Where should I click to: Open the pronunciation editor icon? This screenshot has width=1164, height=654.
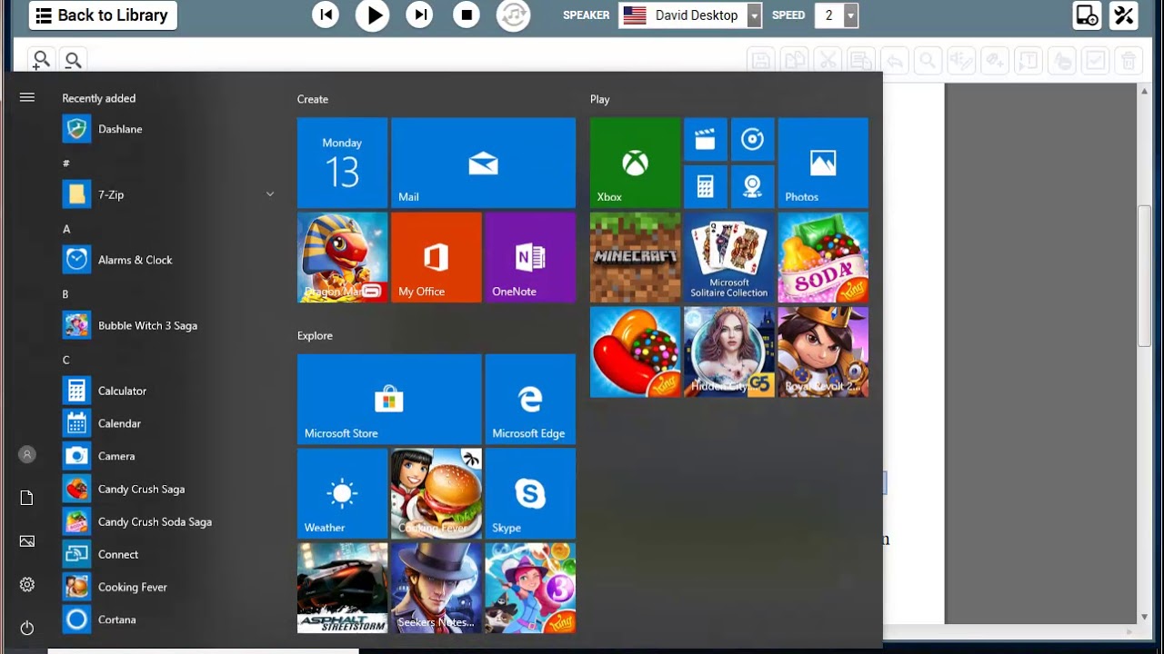960,60
